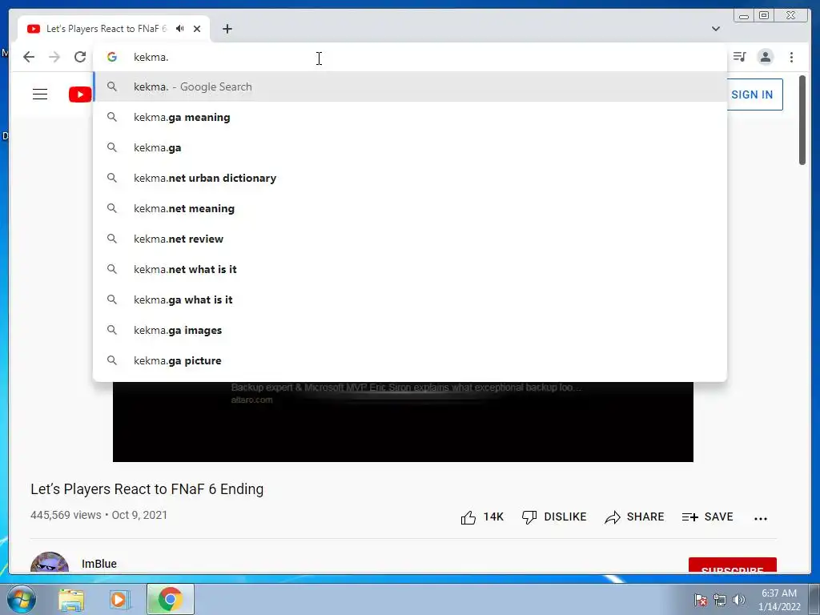The width and height of the screenshot is (820, 615).
Task: Choose 'kekma.ga images' suggestion
Action: (x=410, y=330)
